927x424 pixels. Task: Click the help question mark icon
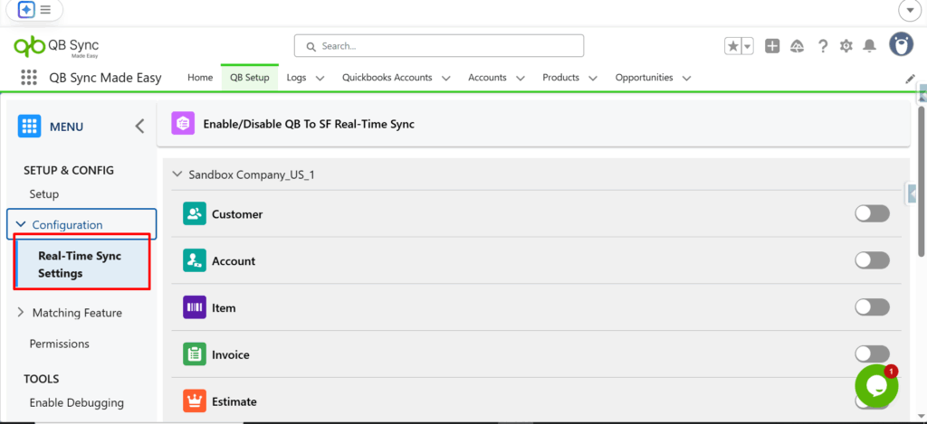823,46
